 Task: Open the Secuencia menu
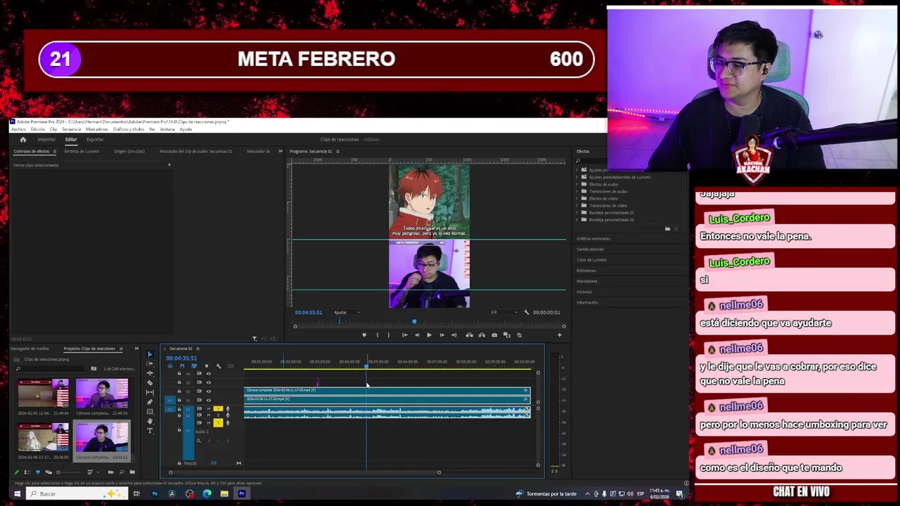point(71,129)
